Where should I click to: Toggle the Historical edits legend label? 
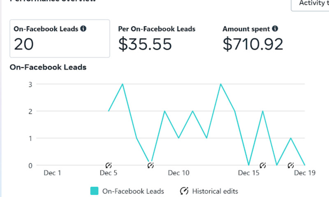tap(215, 191)
